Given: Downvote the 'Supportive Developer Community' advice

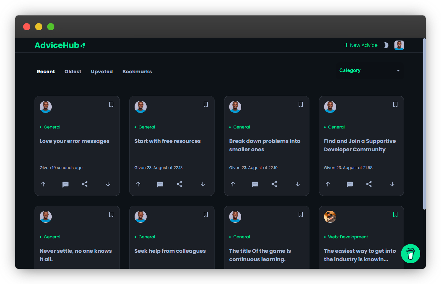Looking at the screenshot, I should click(x=392, y=184).
